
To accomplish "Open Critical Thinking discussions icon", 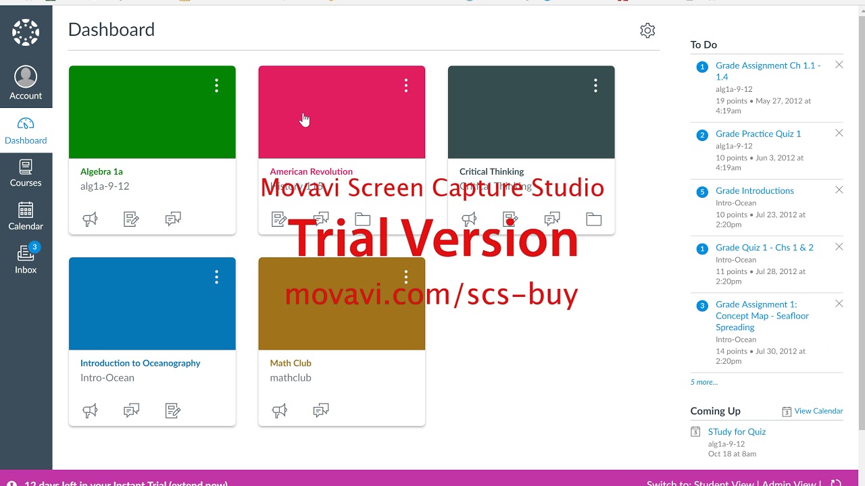I will pyautogui.click(x=552, y=219).
